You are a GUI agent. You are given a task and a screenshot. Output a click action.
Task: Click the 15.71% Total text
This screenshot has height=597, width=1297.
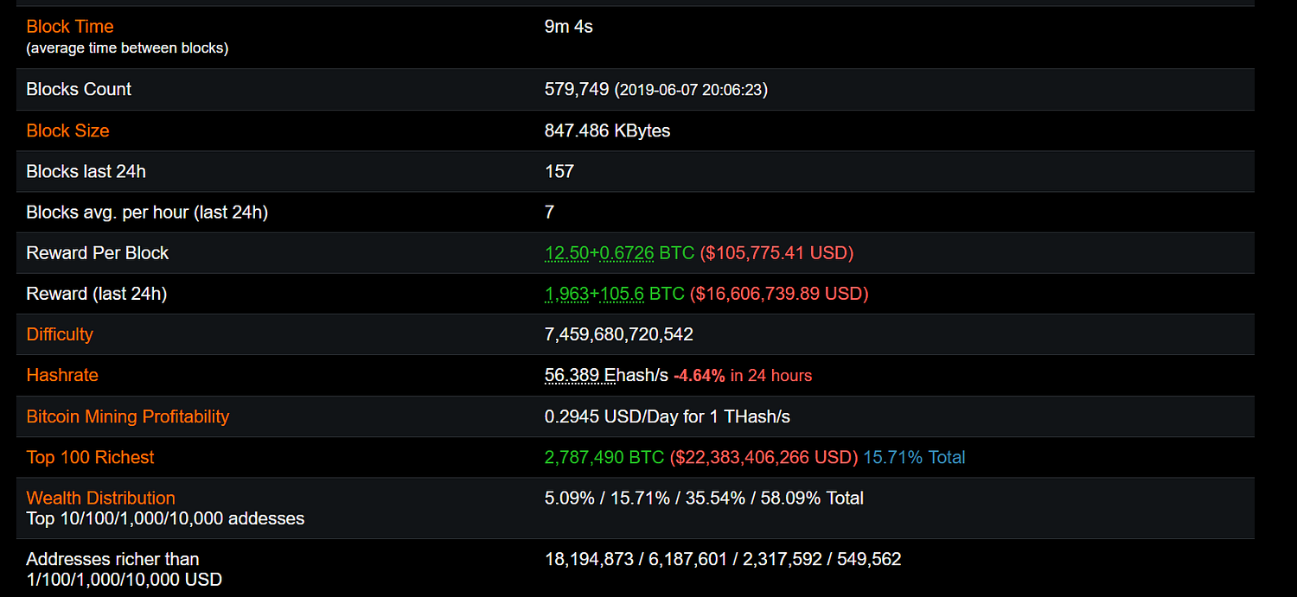point(914,457)
